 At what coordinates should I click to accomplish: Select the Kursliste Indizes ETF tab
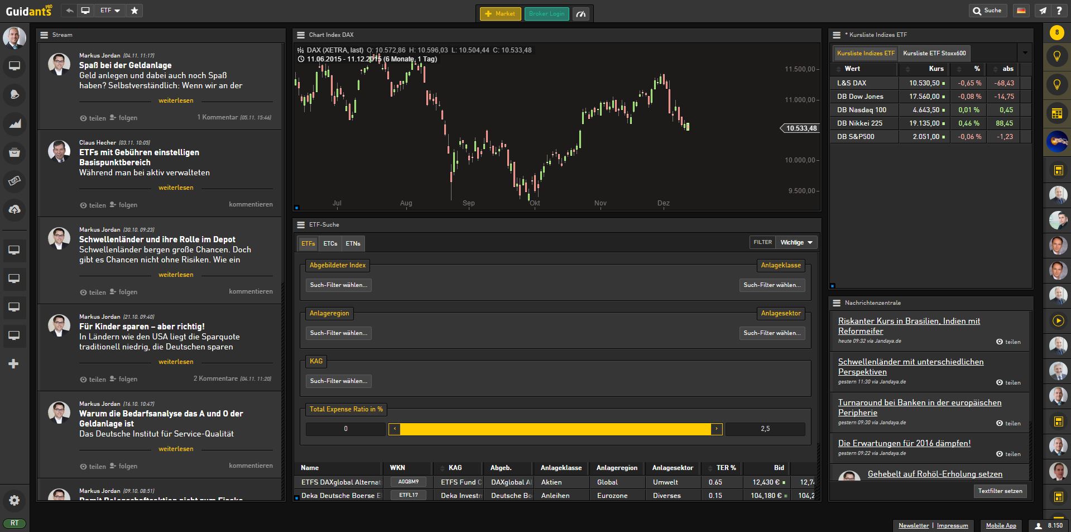[865, 53]
